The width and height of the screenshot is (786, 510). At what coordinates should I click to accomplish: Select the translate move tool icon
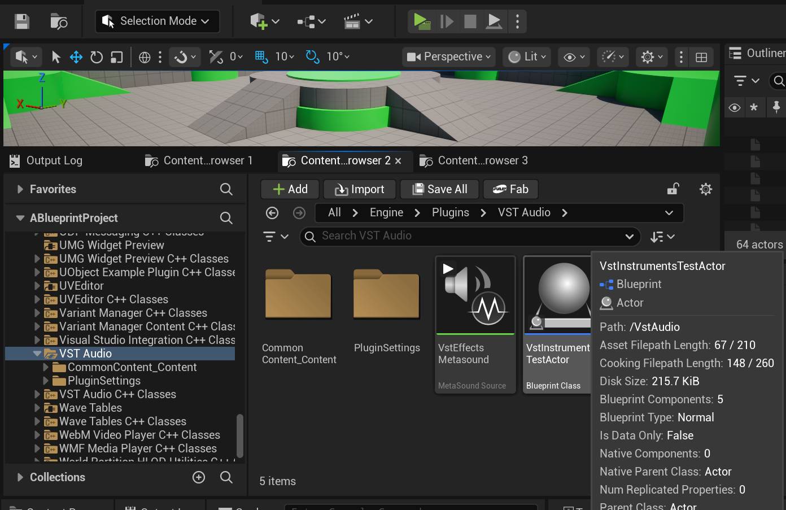coord(76,57)
